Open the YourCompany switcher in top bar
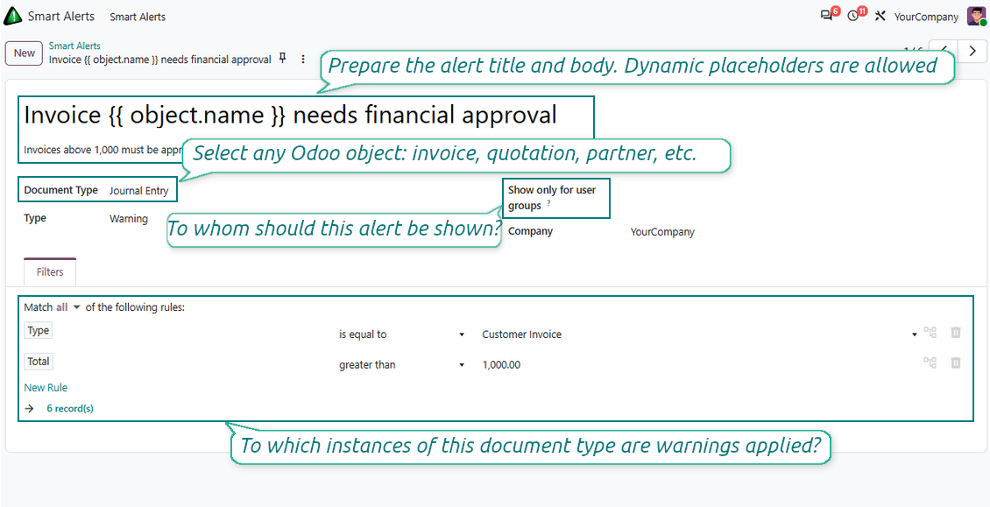The width and height of the screenshot is (990, 507). pos(926,17)
